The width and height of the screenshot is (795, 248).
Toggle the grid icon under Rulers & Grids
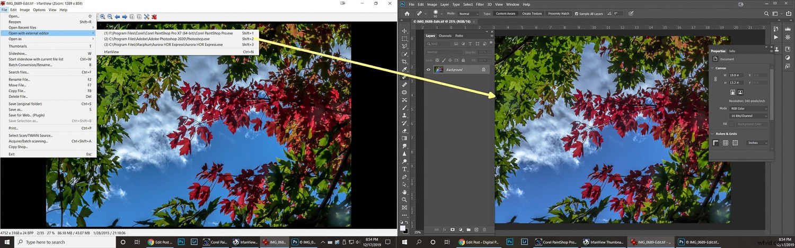pyautogui.click(x=725, y=143)
